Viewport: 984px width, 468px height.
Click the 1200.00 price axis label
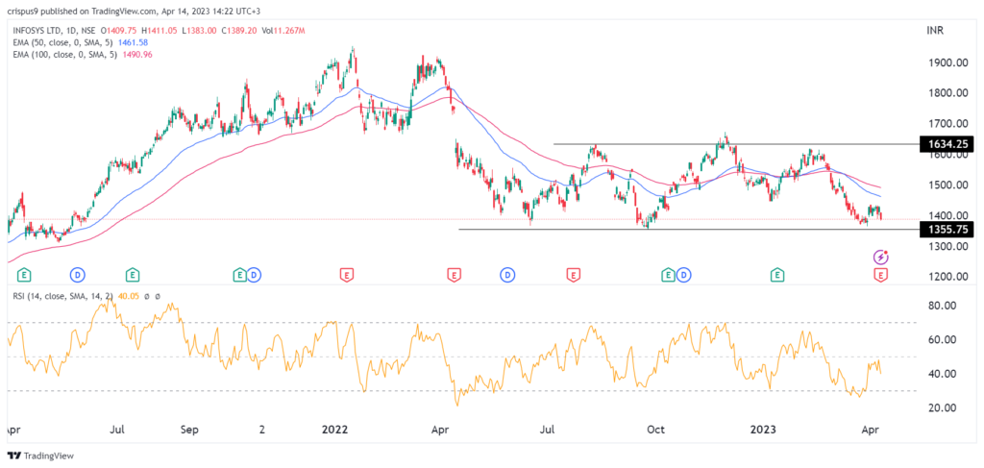click(x=947, y=278)
